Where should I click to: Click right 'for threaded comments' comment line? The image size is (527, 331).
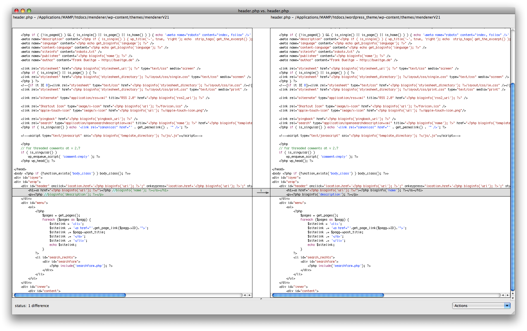309,148
